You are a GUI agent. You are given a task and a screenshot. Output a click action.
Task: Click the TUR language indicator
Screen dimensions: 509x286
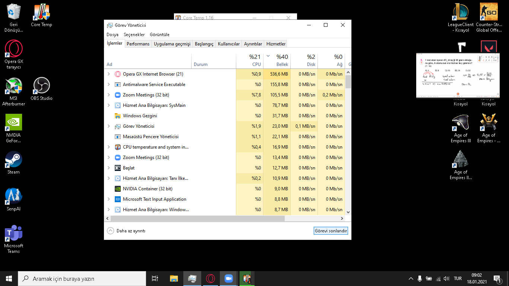coord(458,279)
